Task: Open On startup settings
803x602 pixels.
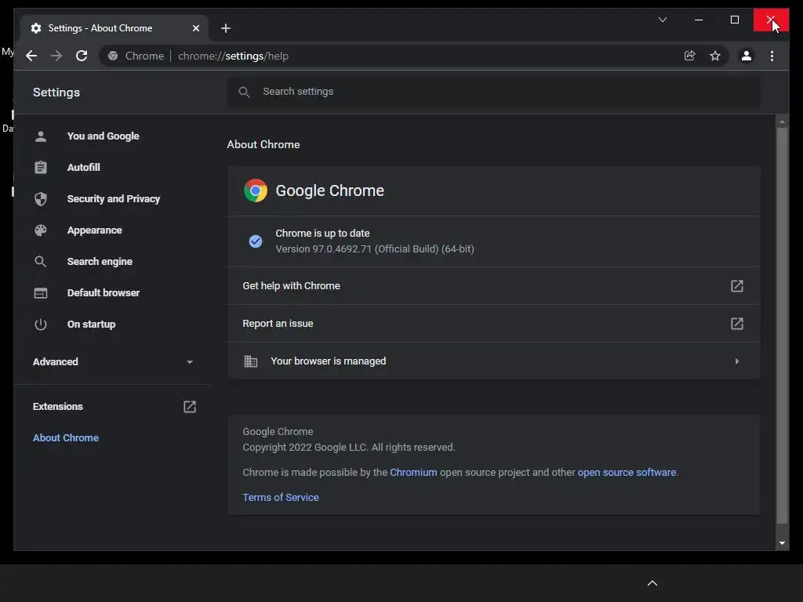Action: click(91, 324)
